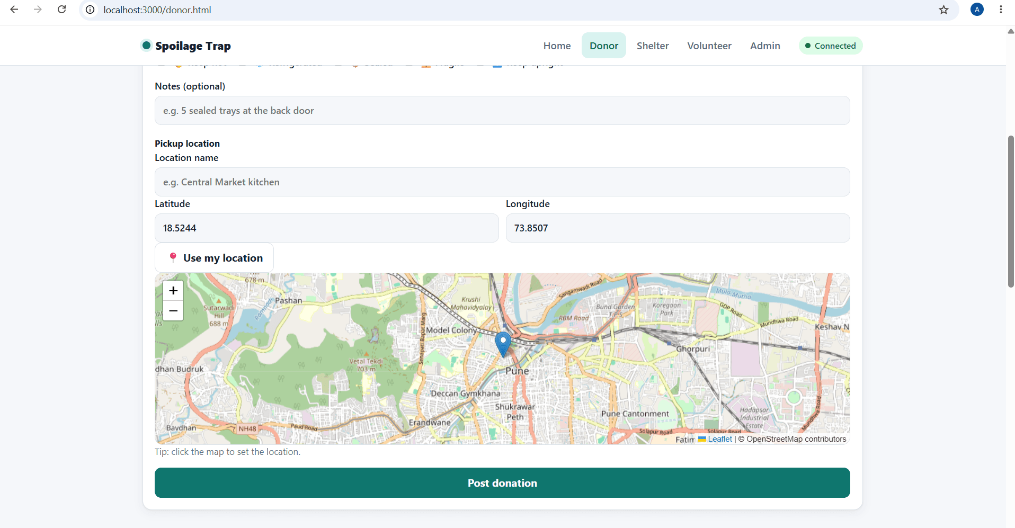Click Erandwane on the map
Image resolution: width=1015 pixels, height=528 pixels.
[430, 423]
